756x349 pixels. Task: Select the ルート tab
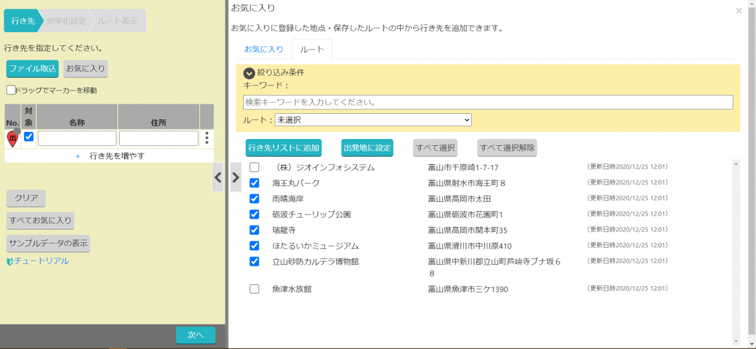(312, 49)
